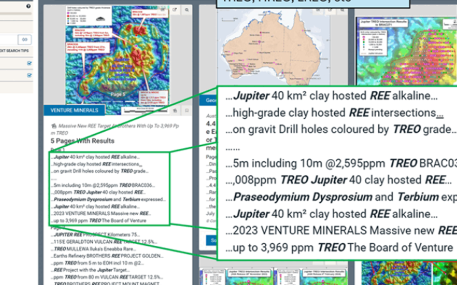Click the help question mark icon
The image size is (457, 285).
pyautogui.click(x=28, y=6)
